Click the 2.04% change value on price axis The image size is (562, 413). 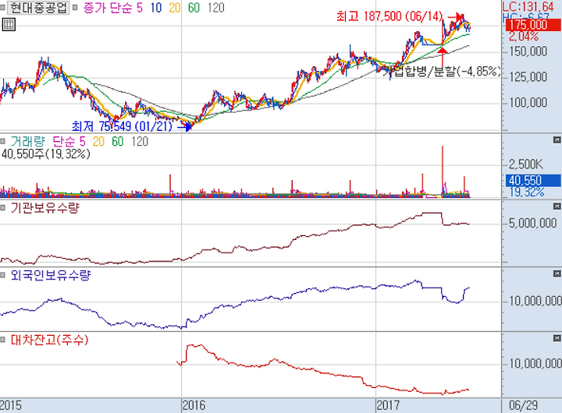[524, 36]
